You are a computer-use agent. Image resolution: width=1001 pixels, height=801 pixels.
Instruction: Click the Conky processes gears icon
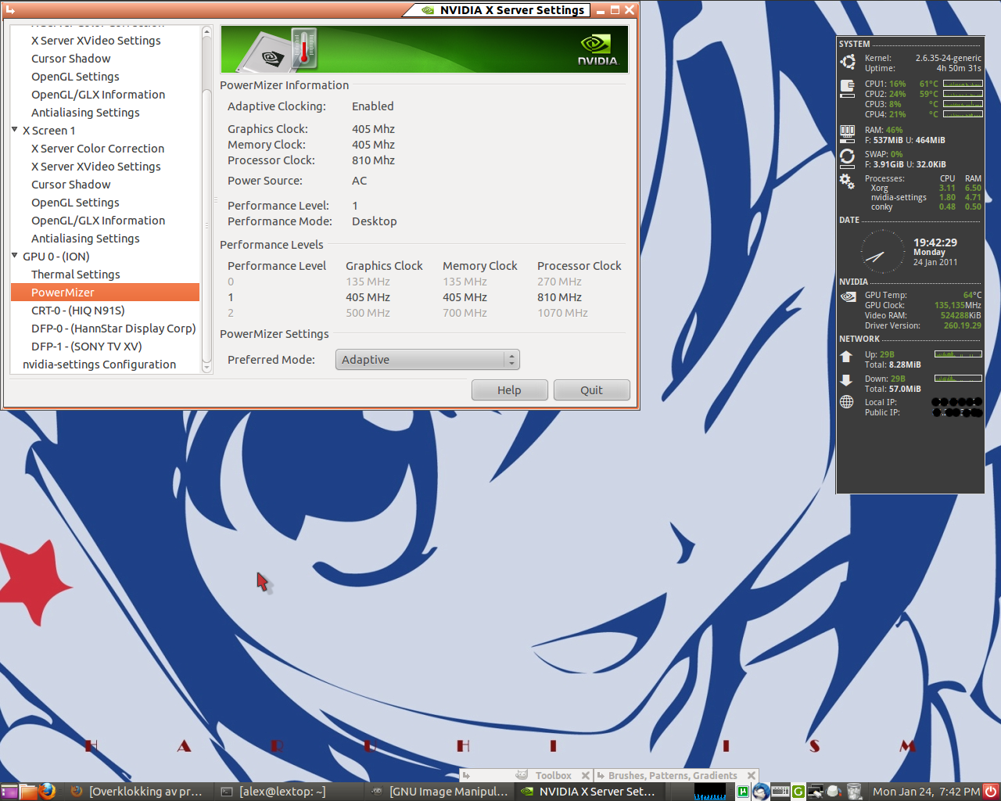(848, 181)
